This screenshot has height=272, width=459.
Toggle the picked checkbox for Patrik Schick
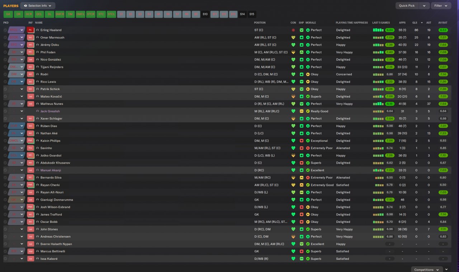tap(5, 89)
